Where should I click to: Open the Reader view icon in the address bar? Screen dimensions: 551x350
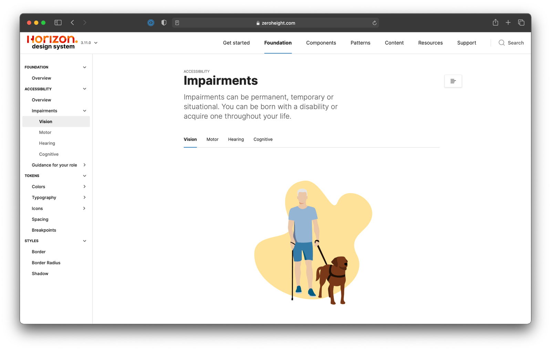(177, 23)
